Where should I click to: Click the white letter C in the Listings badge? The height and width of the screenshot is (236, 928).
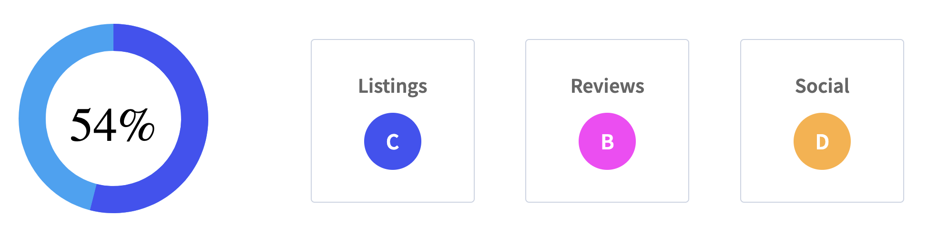(x=392, y=142)
